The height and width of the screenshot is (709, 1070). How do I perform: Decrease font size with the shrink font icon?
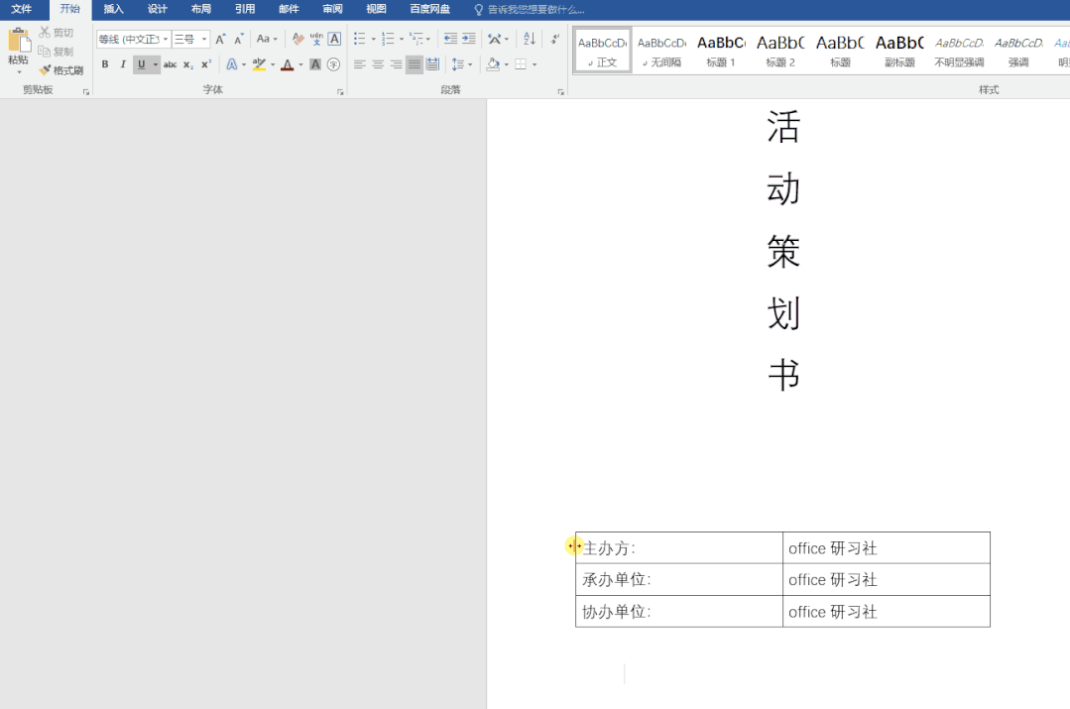coord(238,39)
